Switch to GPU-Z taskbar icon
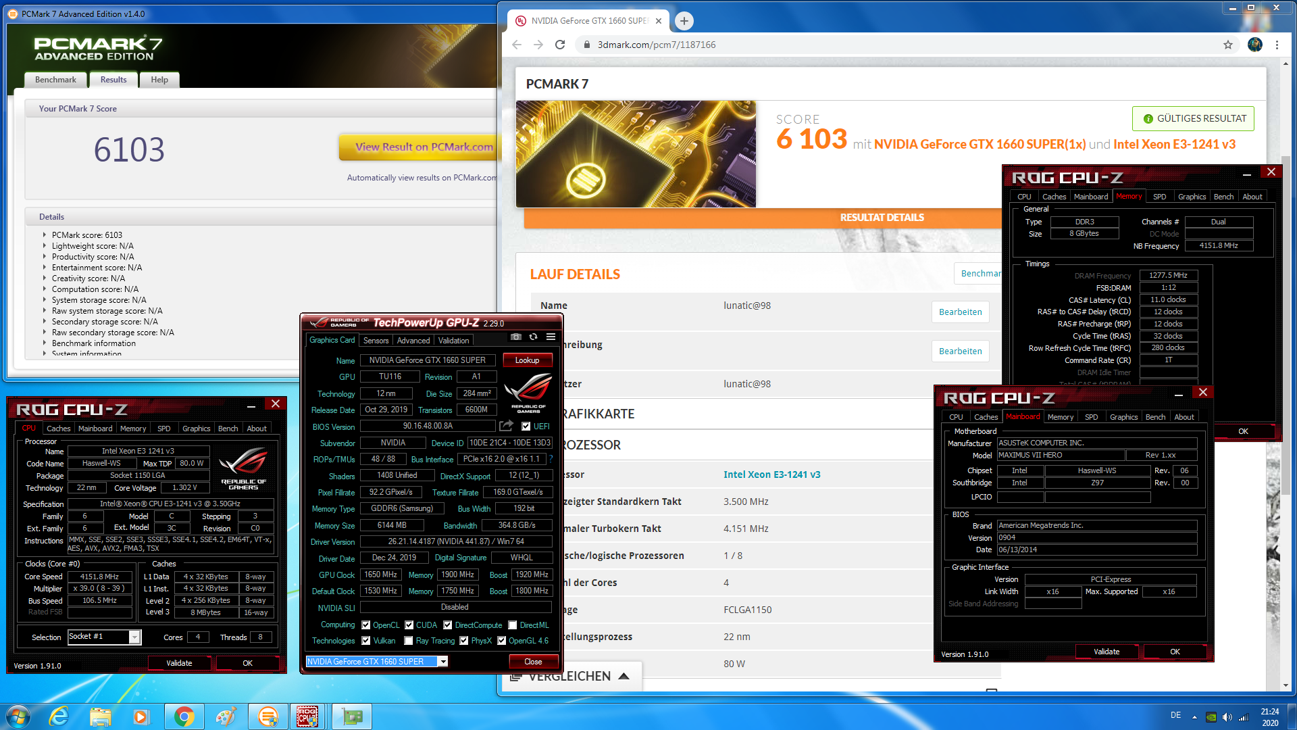1297x730 pixels. pyautogui.click(x=352, y=716)
